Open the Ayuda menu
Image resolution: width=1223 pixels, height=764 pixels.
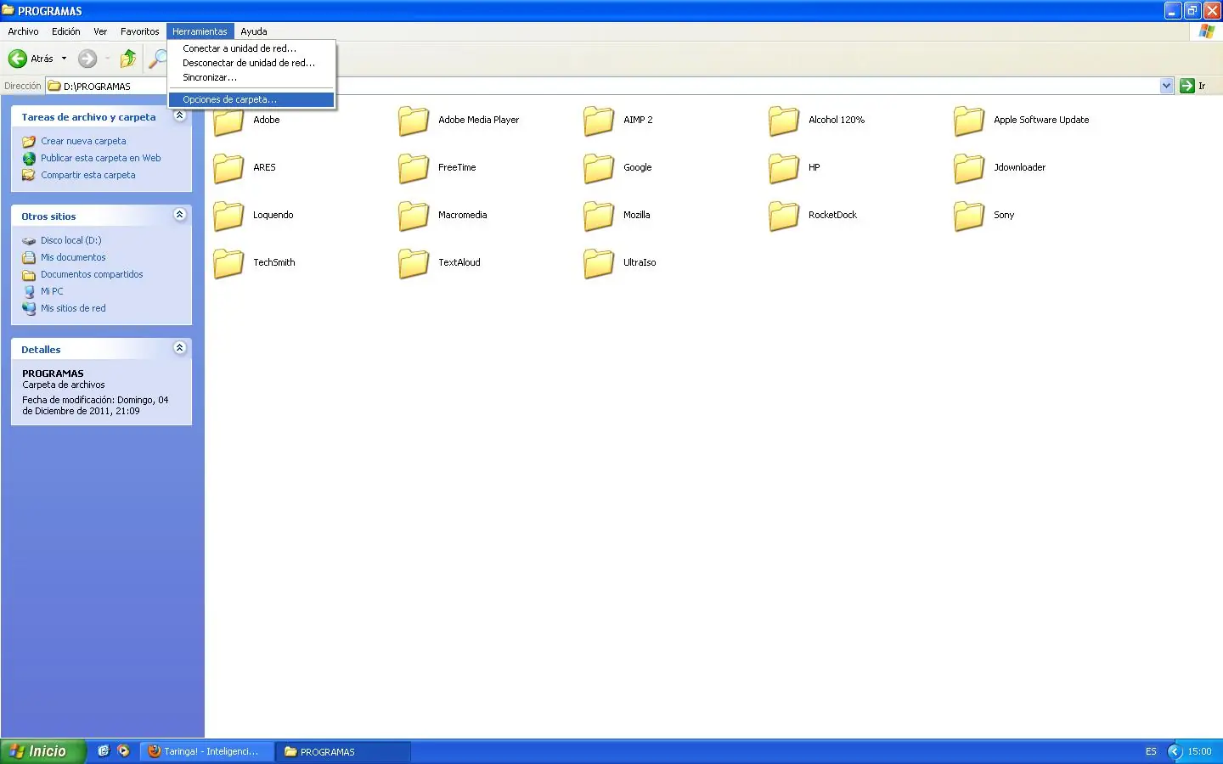pyautogui.click(x=254, y=31)
